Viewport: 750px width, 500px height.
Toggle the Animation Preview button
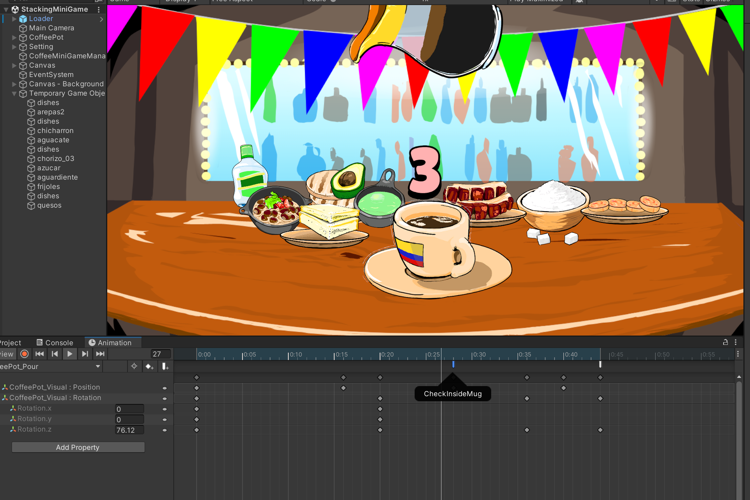(7, 354)
